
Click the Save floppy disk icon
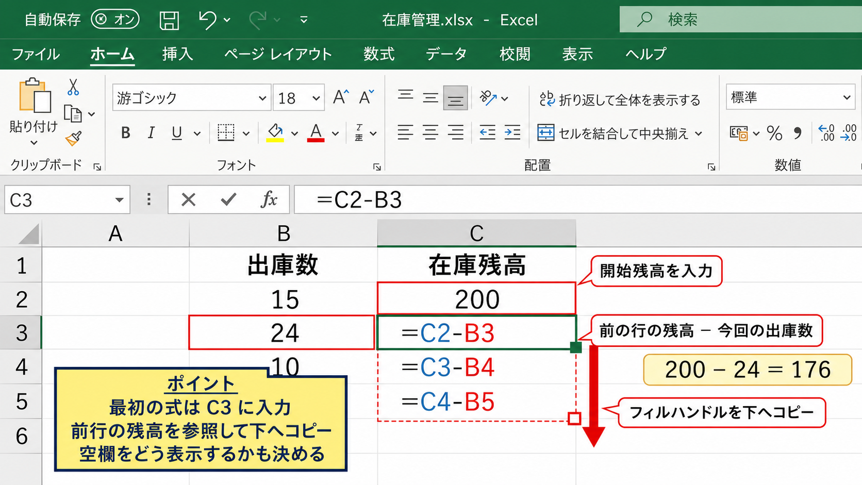coord(169,20)
